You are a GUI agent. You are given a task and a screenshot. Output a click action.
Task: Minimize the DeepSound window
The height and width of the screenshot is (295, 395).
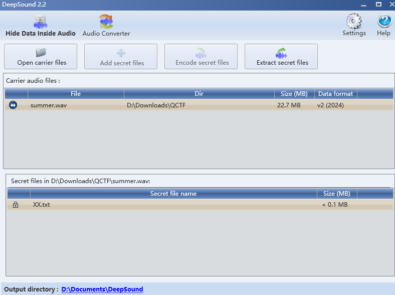(x=363, y=5)
